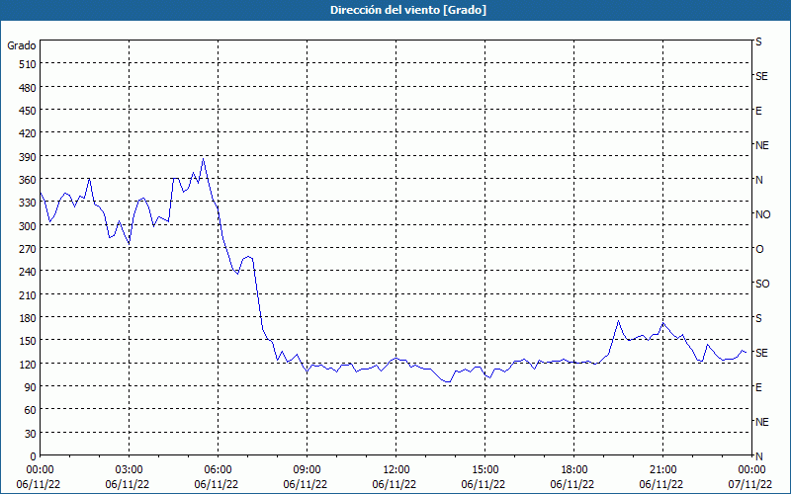
Task: Pick the 180 degree axis label
Action: 28,318
